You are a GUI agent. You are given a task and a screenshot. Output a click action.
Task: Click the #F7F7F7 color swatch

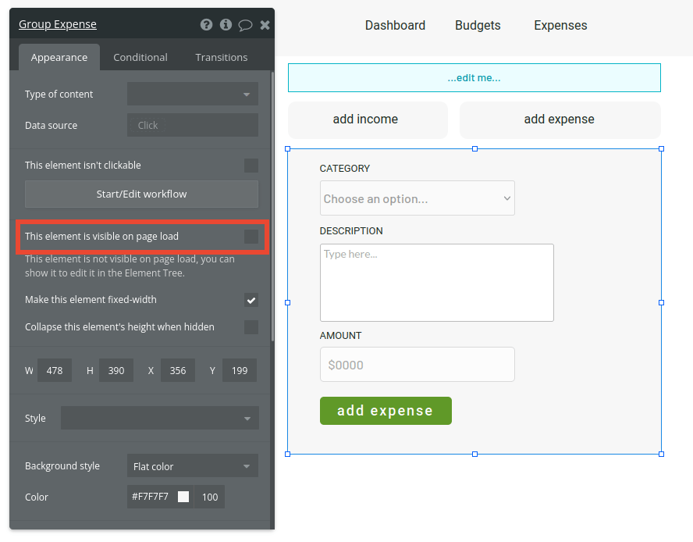point(184,497)
